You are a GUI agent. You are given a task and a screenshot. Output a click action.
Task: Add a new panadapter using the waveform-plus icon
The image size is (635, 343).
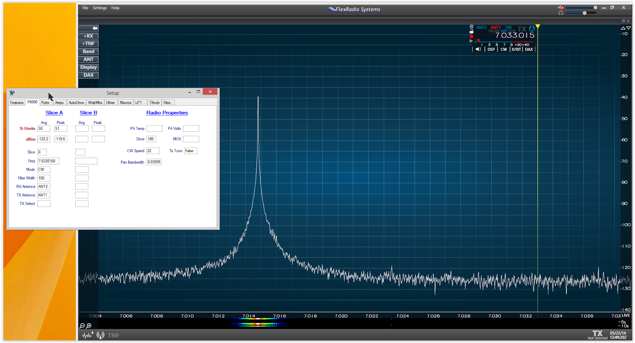point(88,335)
